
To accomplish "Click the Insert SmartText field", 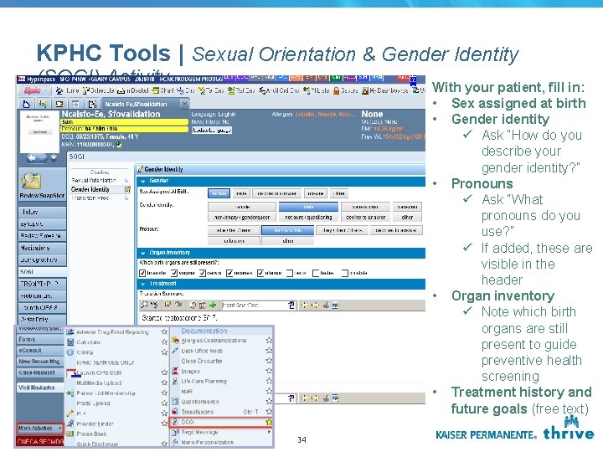I will (255, 306).
